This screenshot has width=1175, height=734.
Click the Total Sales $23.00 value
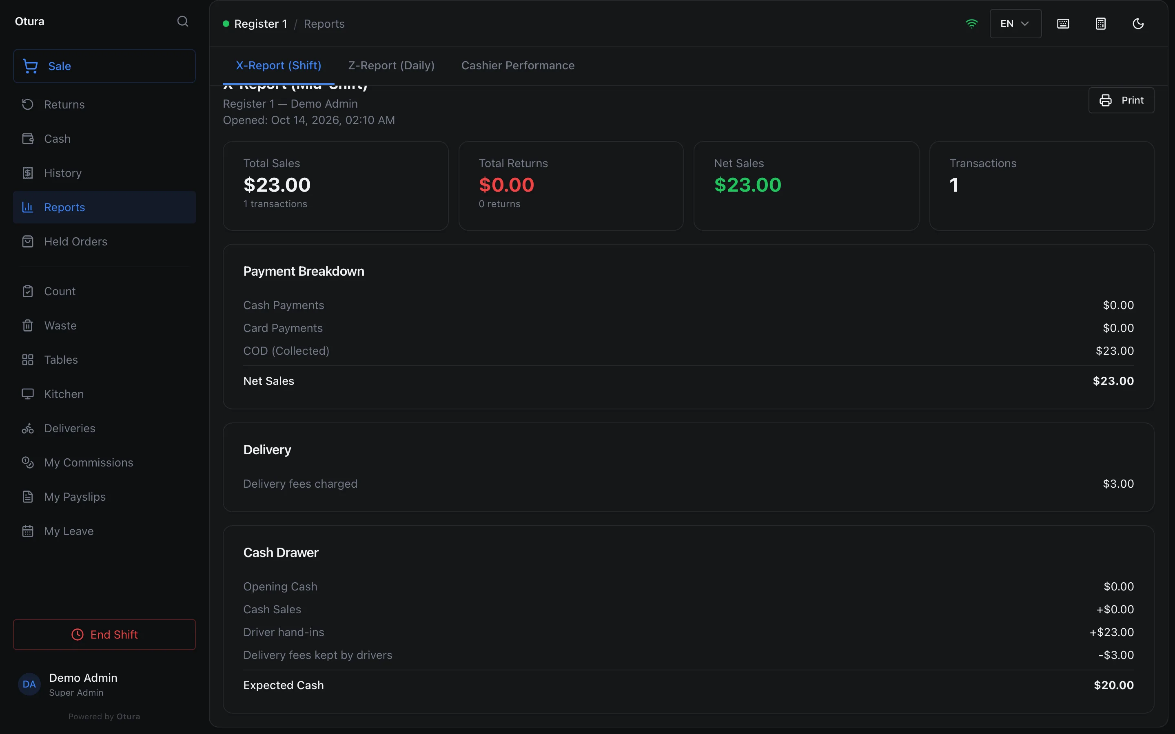(277, 185)
